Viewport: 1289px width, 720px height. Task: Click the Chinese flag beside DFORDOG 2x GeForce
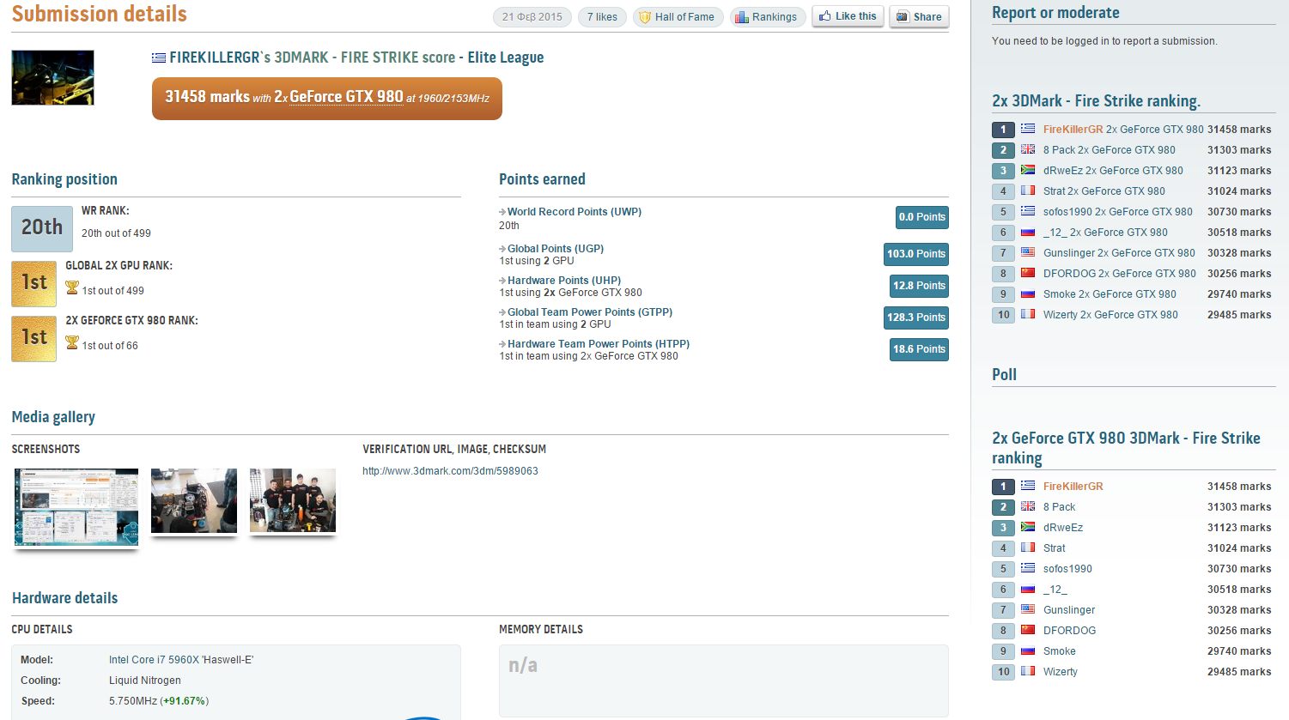tap(1028, 273)
